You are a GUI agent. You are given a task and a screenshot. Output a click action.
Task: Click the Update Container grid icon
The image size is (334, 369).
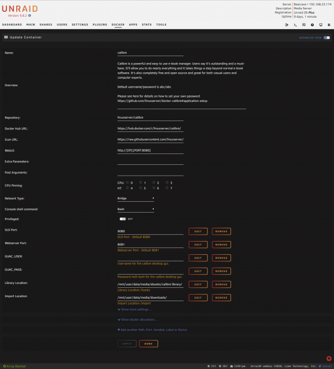tap(6, 37)
